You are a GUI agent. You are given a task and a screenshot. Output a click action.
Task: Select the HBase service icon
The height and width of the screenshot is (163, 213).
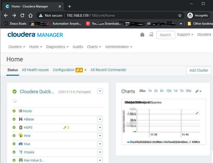coord(21,119)
